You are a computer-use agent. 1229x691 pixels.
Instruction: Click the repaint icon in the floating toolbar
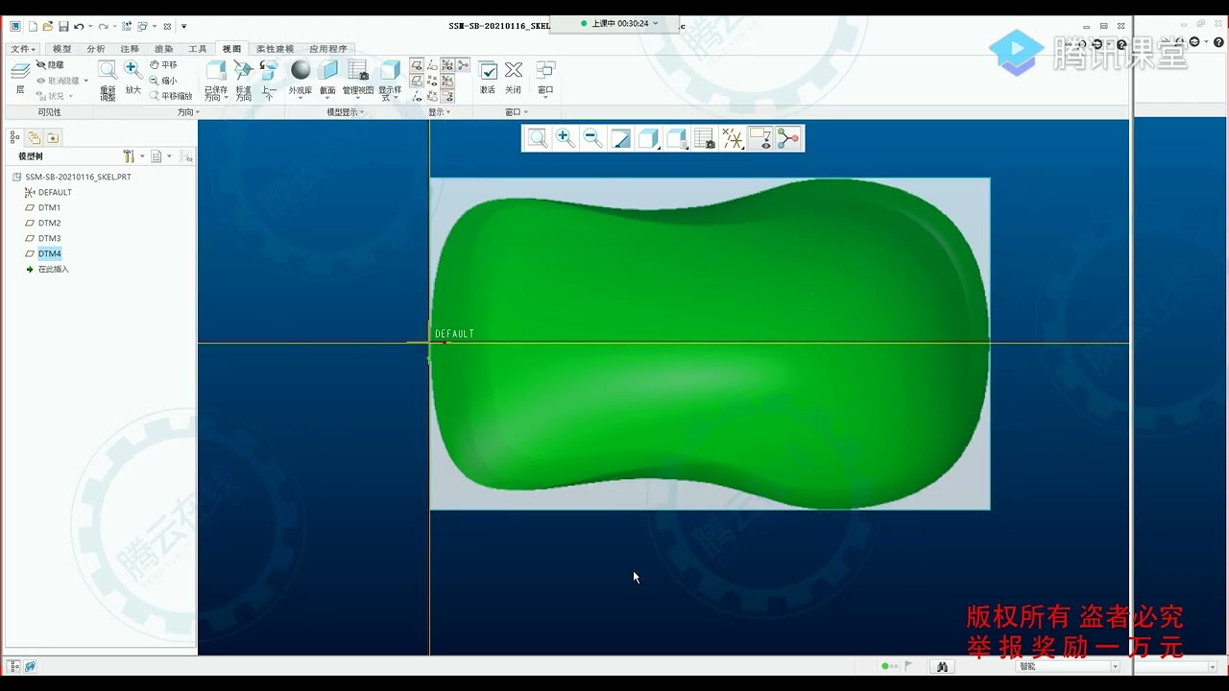(x=621, y=139)
